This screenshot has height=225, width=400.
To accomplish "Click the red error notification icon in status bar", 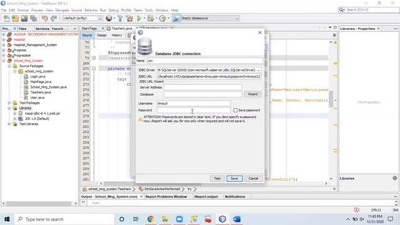I will 356,210.
